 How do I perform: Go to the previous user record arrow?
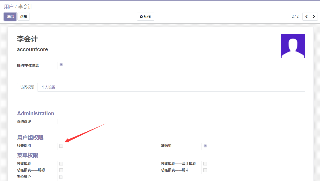(306, 17)
